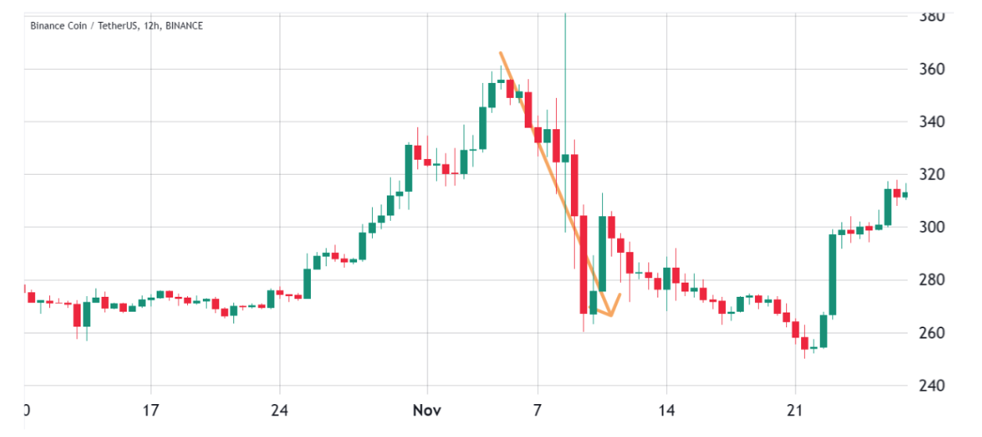Screen dimensions: 982x437
Task: Click the 300 price axis label
Action: click(x=930, y=227)
